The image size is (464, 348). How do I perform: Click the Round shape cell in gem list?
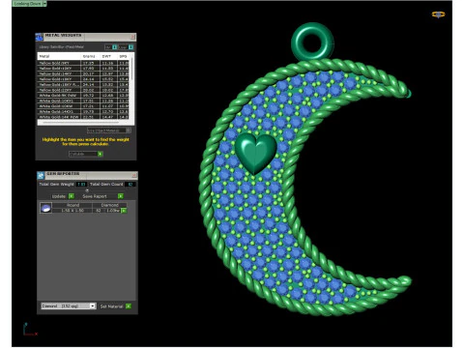(x=72, y=205)
